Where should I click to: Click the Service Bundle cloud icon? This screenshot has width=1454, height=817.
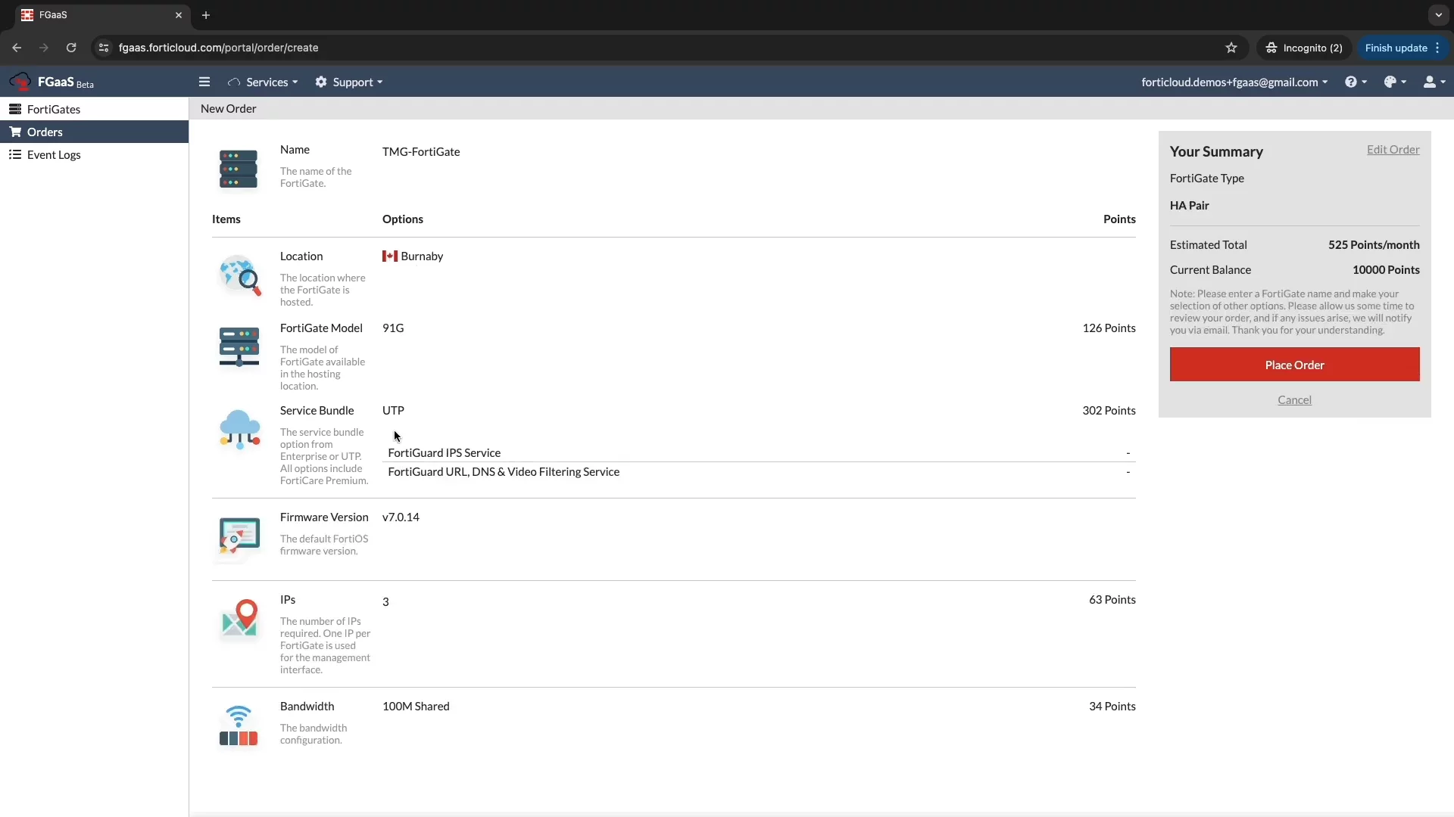239,430
